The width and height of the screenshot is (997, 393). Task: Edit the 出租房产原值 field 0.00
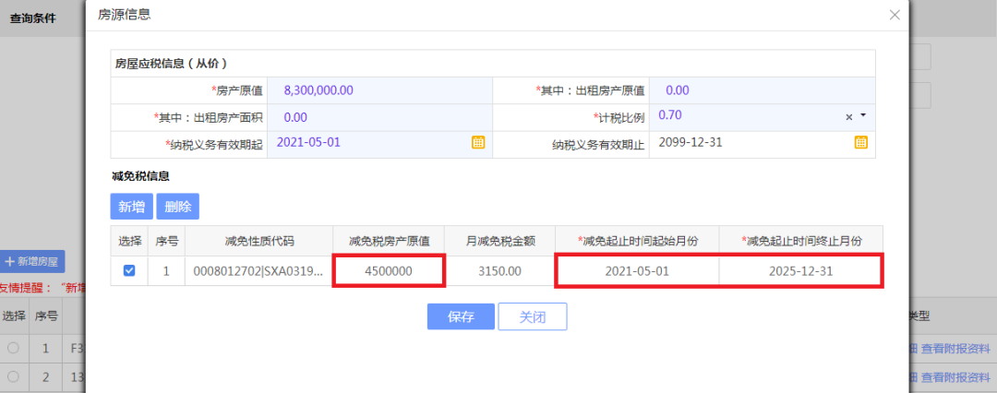[x=762, y=90]
